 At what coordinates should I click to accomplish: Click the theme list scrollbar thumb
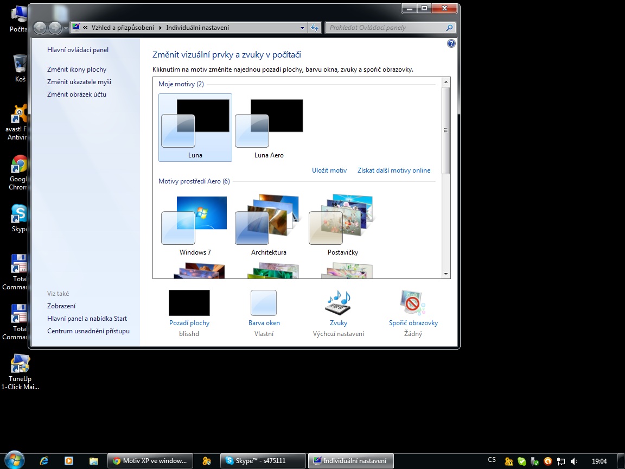pos(445,130)
